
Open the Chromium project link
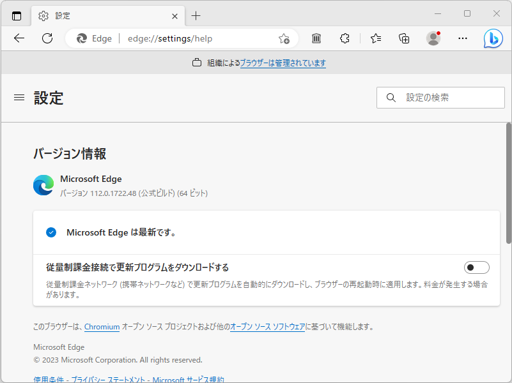click(102, 326)
